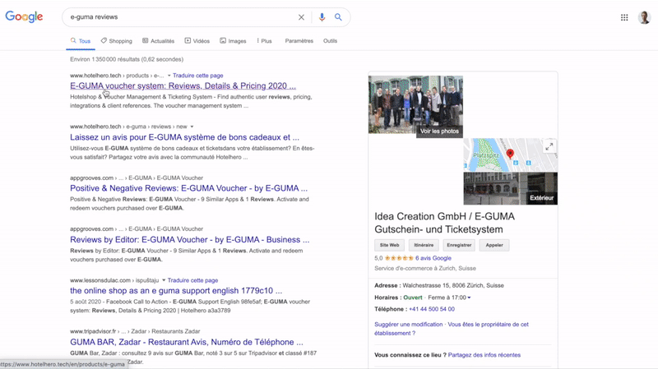Screen dimensions: 658x369
Task: Open Reviews by Editor E-GUMA Voucher result
Action: tap(189, 240)
